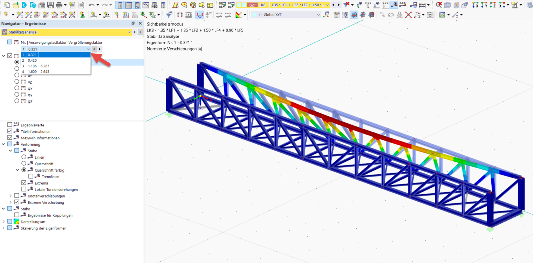The image size is (533, 263).
Task: Click next load combination arrow
Action: point(339,5)
